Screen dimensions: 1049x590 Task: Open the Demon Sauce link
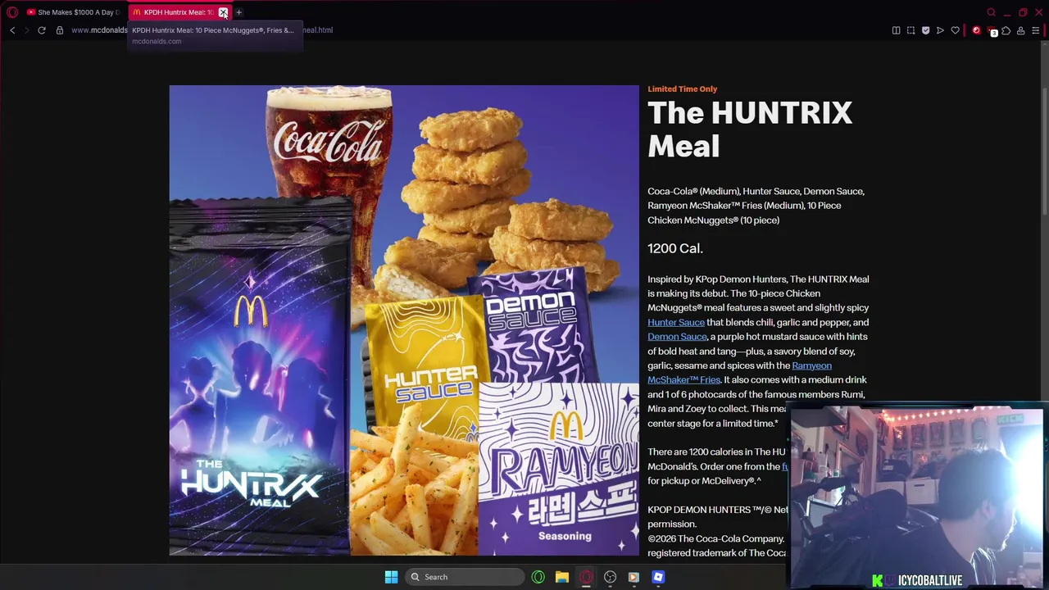(x=677, y=337)
